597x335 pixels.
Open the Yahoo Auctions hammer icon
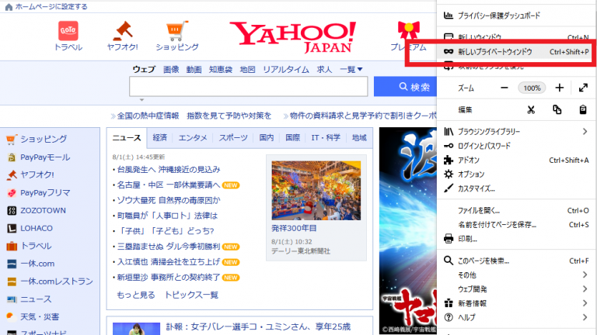(122, 31)
